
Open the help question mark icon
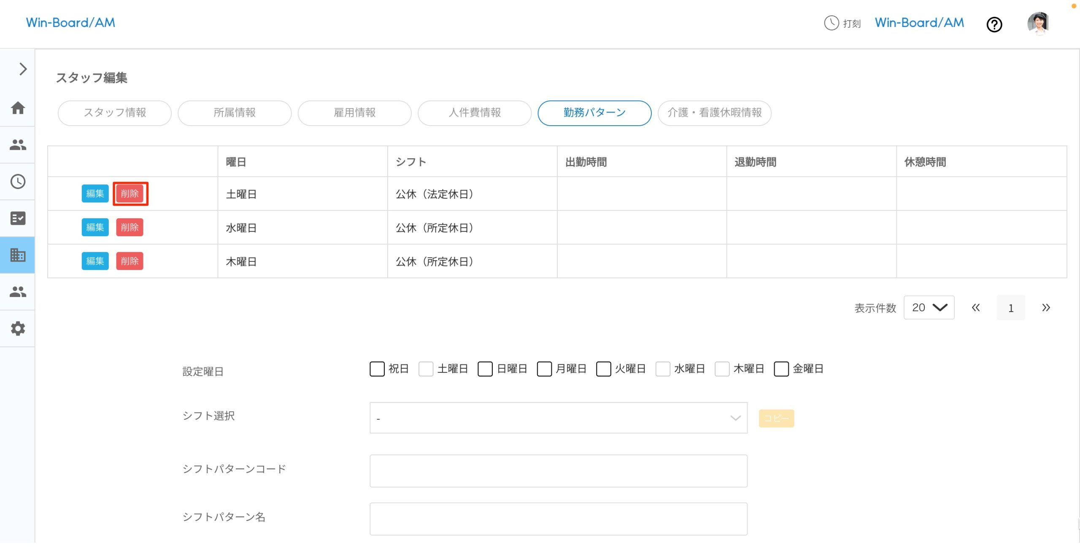click(994, 25)
